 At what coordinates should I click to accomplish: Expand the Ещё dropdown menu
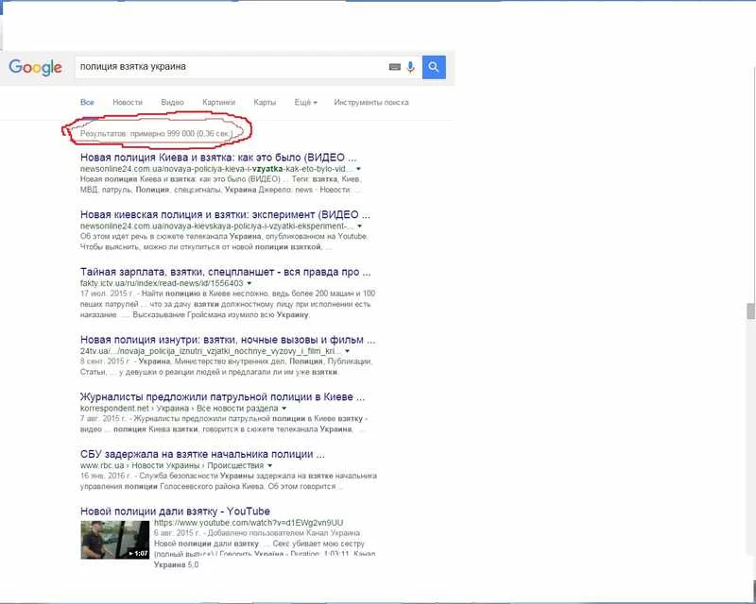coord(305,102)
